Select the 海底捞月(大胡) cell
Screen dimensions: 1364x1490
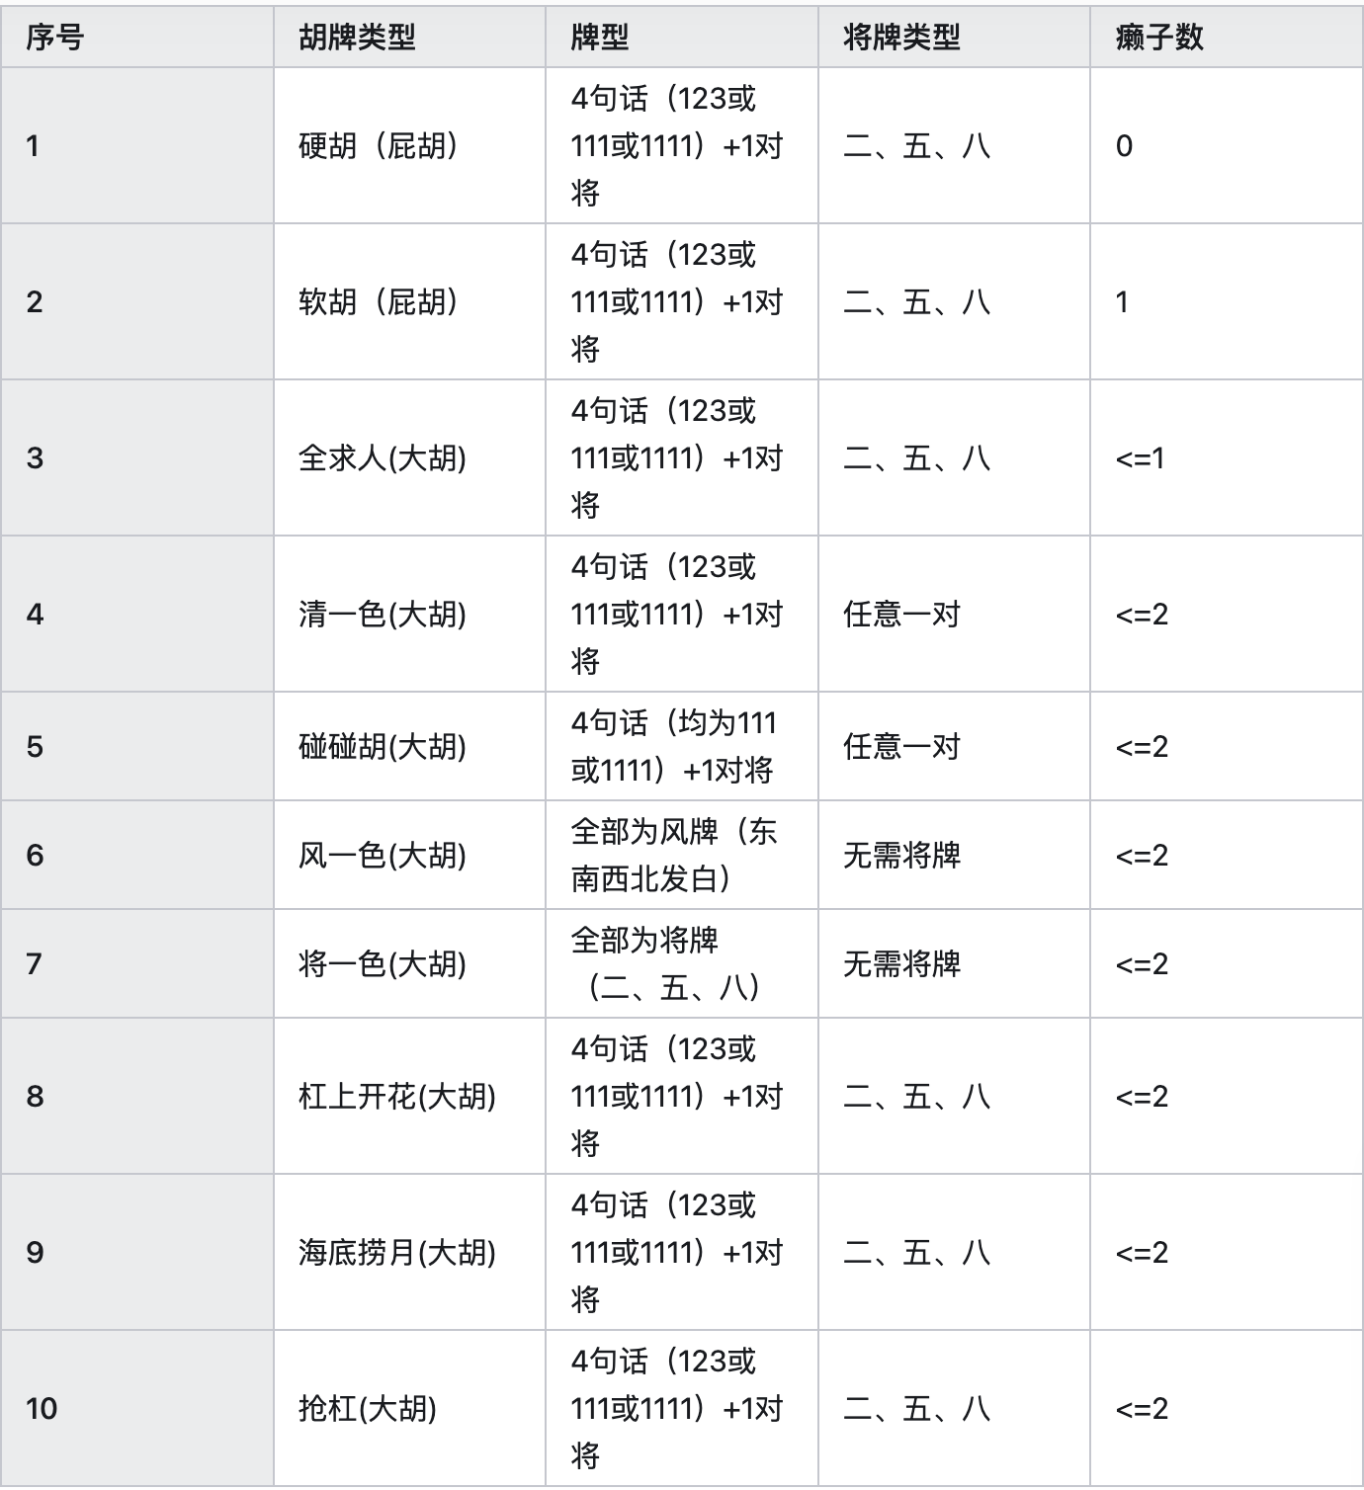point(409,1252)
